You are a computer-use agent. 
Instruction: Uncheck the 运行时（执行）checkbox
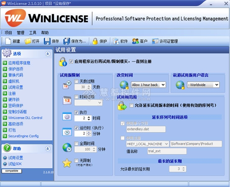(x=76, y=128)
